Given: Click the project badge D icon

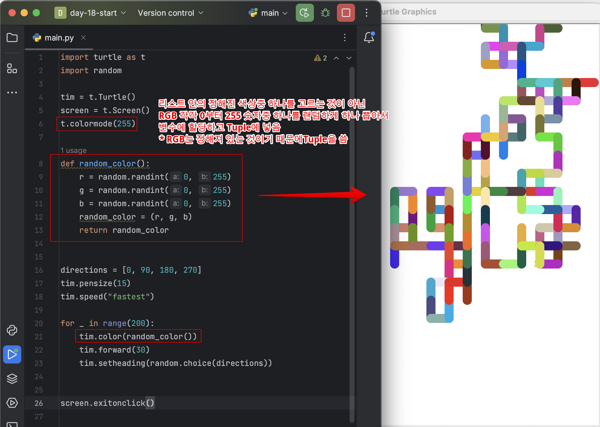Looking at the screenshot, I should (x=60, y=13).
